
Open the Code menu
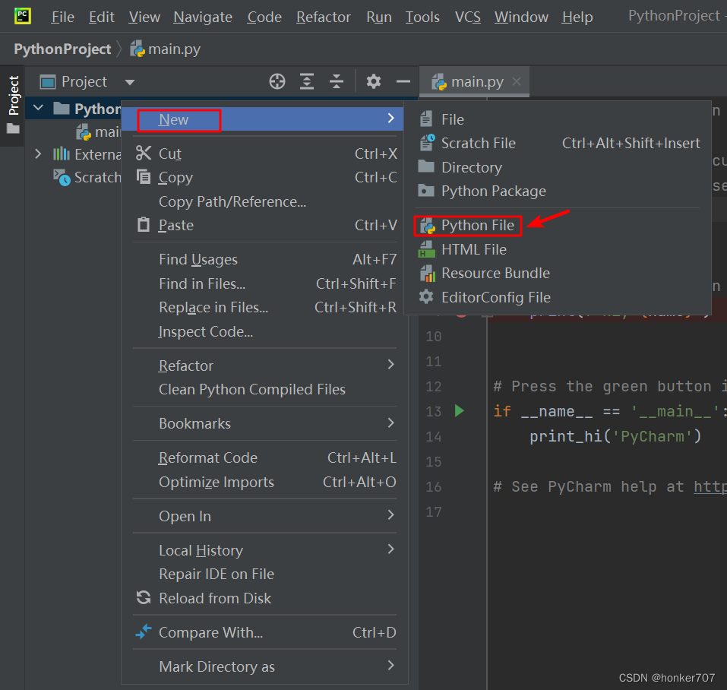(x=264, y=17)
